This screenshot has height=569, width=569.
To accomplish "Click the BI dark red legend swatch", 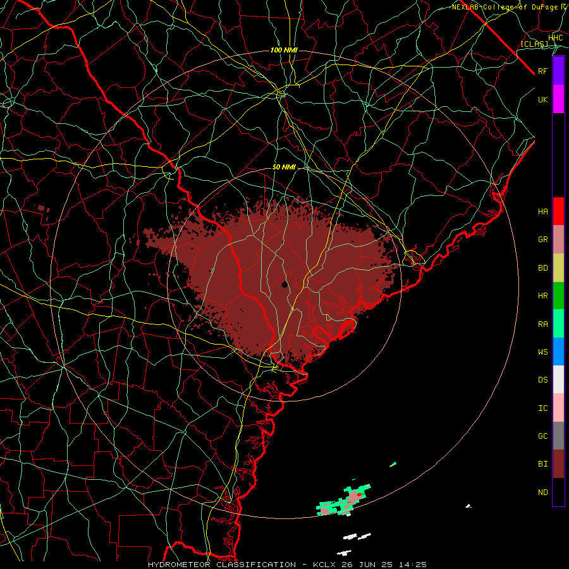I will coord(558,464).
